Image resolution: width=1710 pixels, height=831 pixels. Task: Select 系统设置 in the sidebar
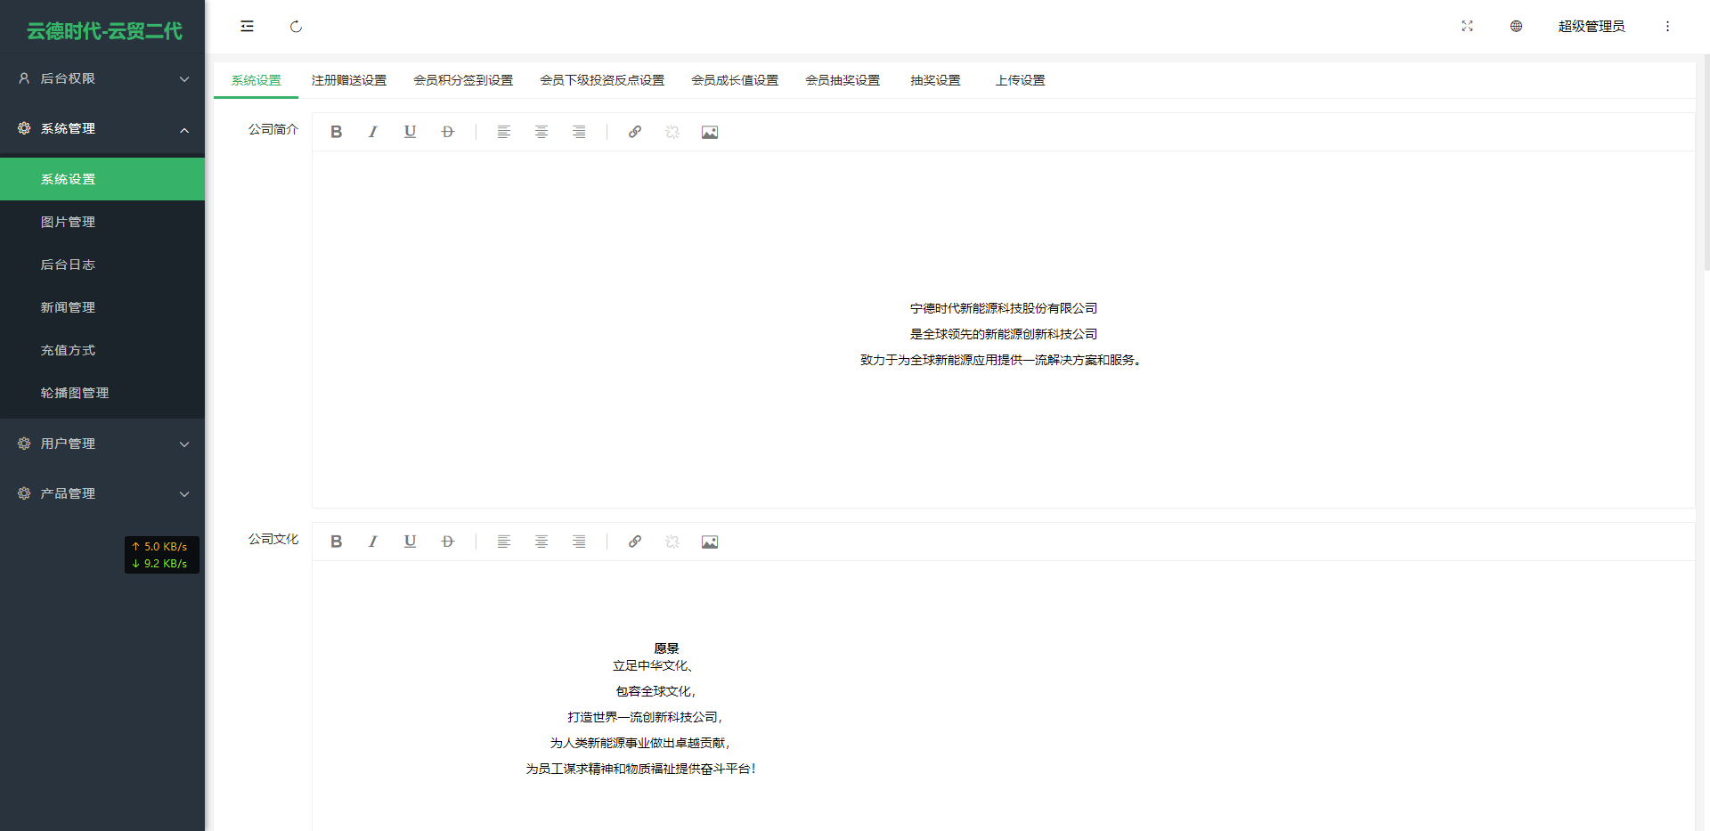coord(102,179)
